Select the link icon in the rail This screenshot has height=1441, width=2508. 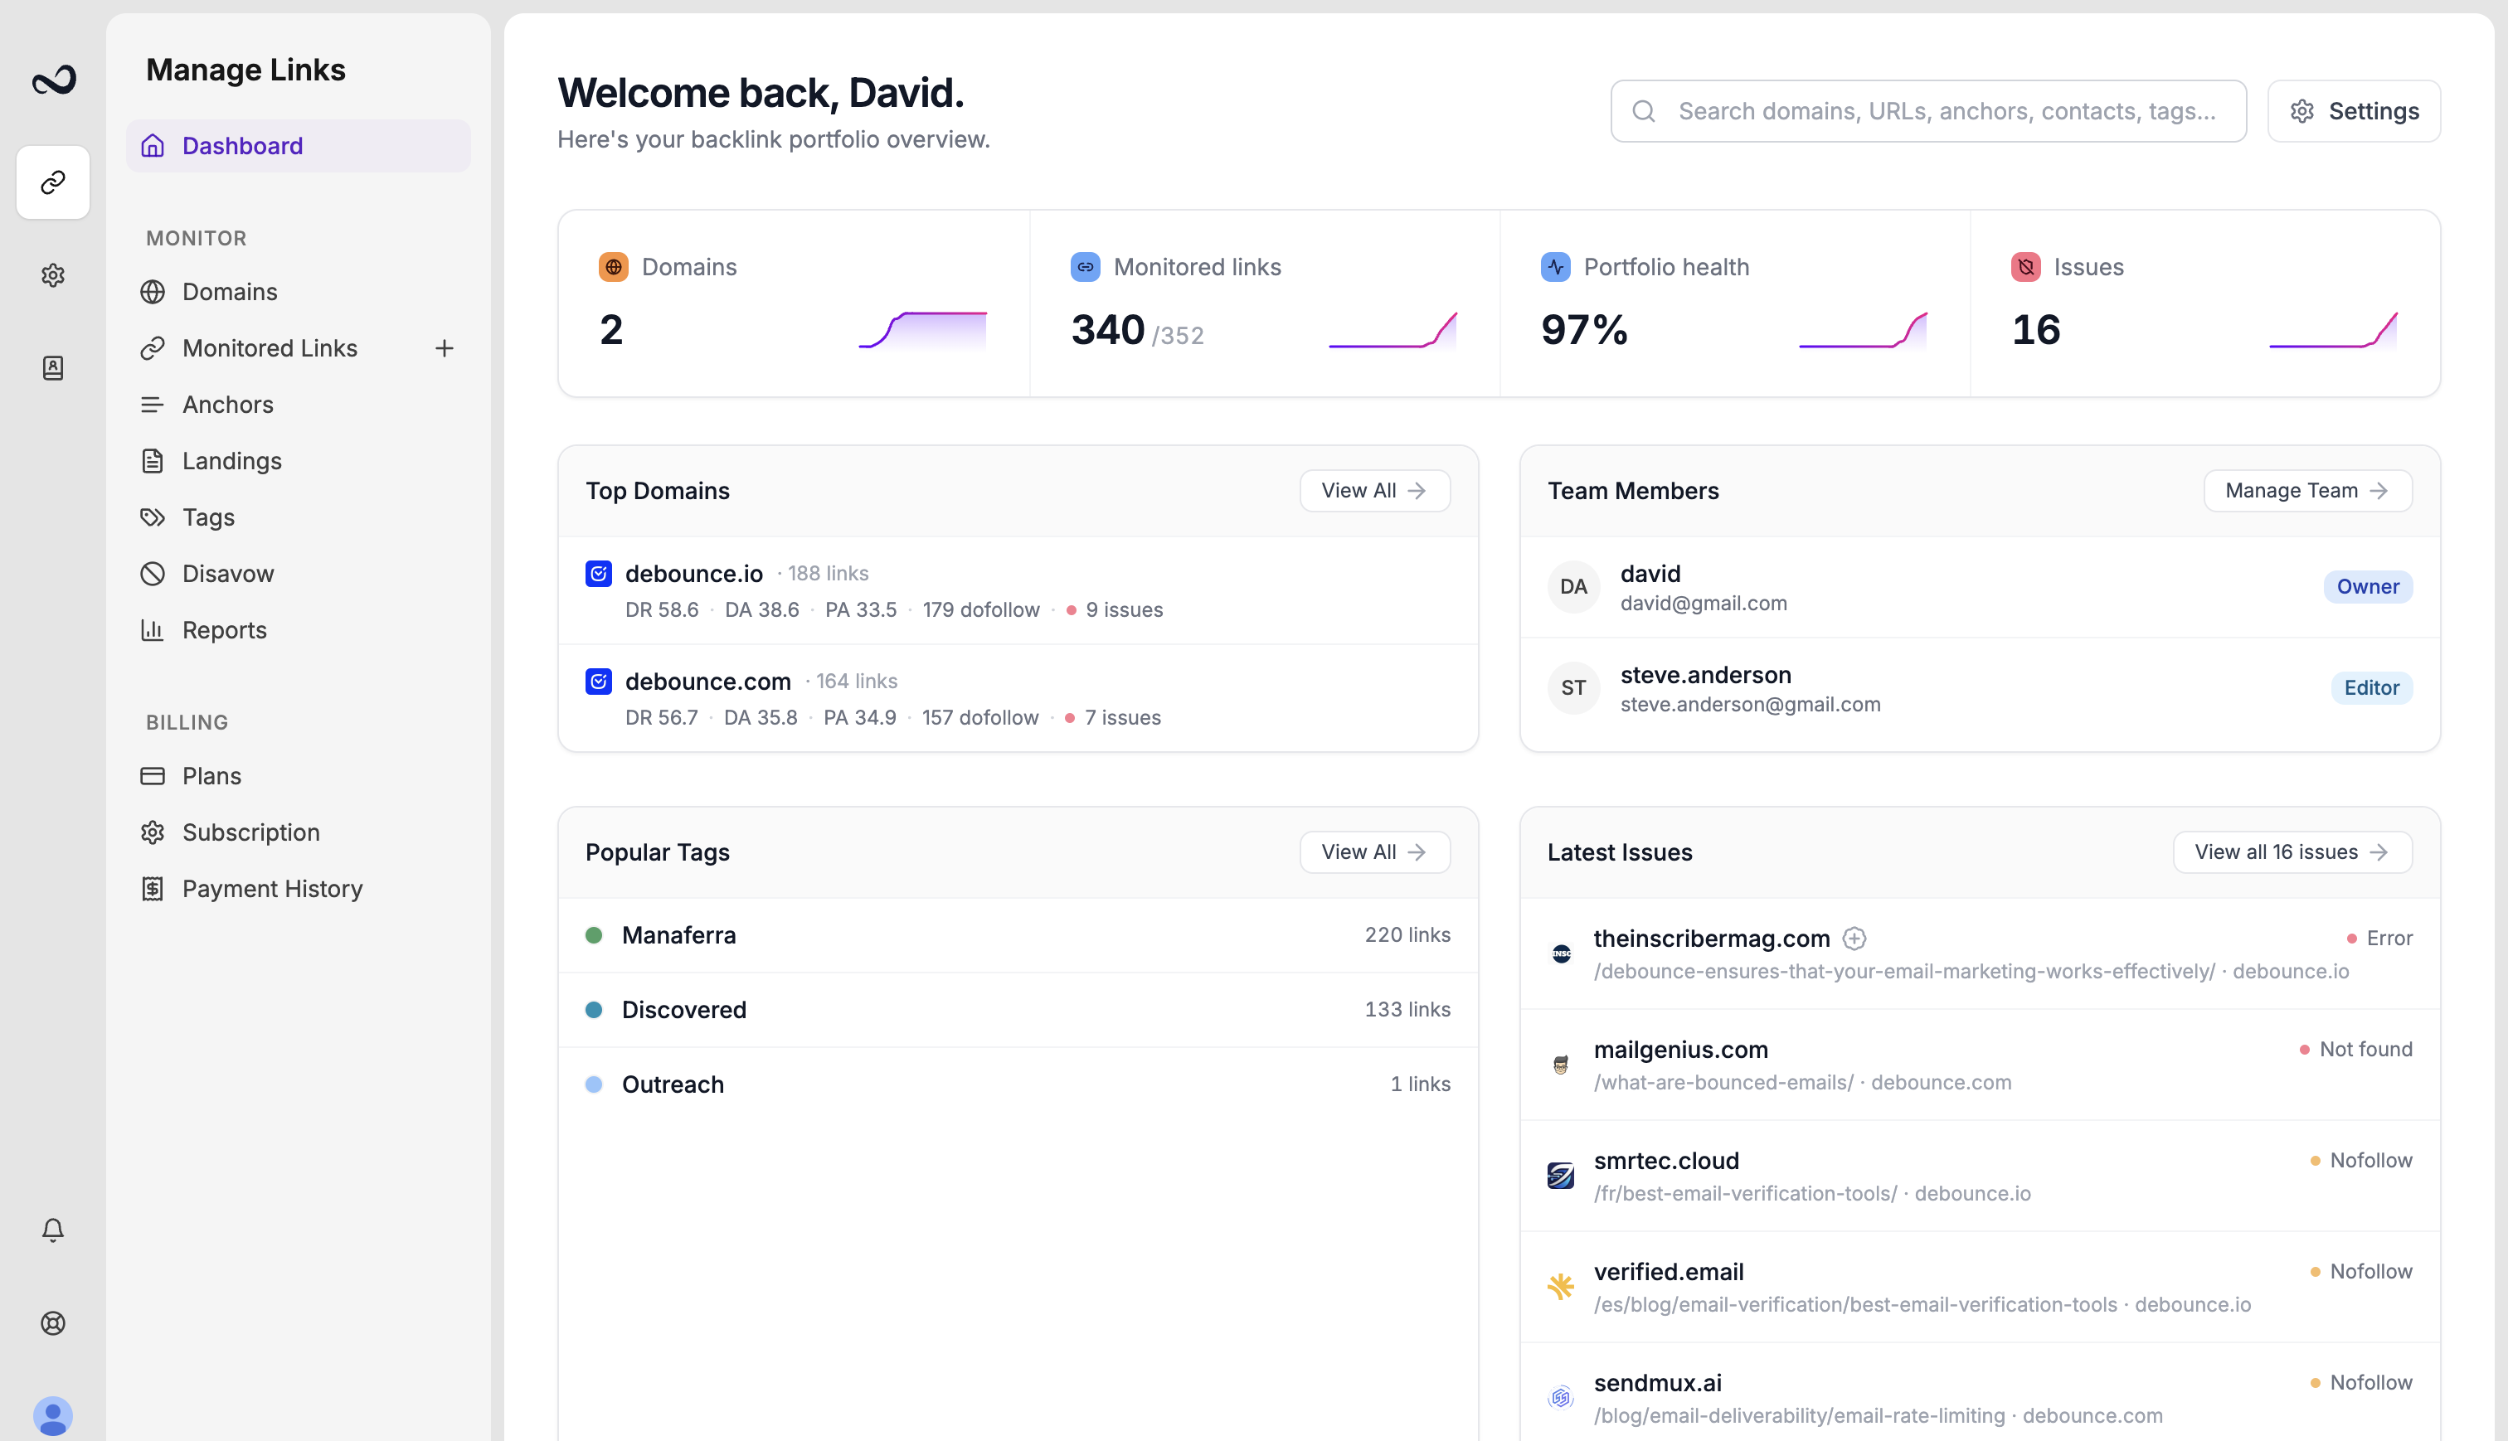[x=53, y=182]
